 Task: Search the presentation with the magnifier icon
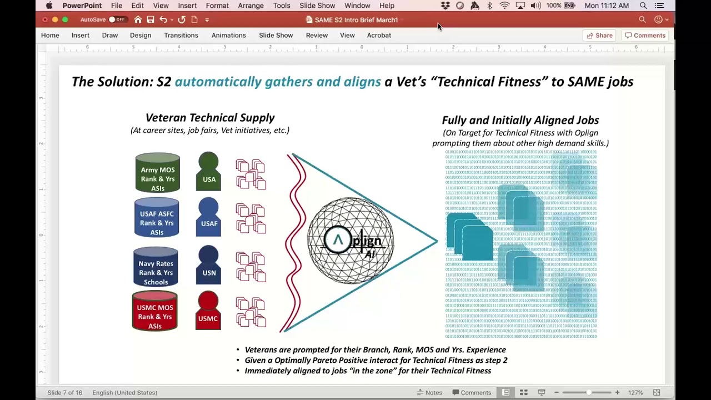(642, 20)
